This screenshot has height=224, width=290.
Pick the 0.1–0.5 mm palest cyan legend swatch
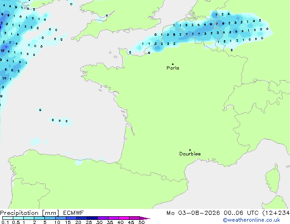(8, 218)
